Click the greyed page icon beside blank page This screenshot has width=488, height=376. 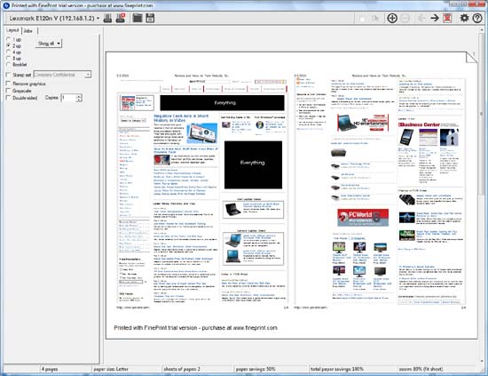[x=375, y=18]
